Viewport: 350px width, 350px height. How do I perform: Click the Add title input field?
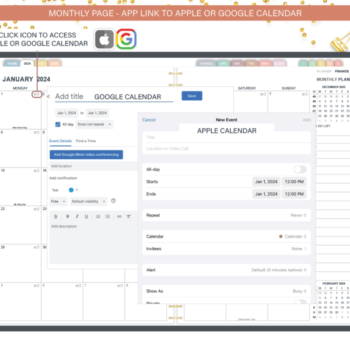coord(114,97)
